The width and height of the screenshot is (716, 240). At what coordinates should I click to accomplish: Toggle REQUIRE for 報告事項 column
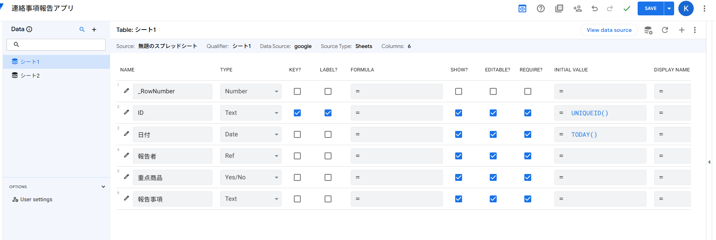(x=528, y=199)
